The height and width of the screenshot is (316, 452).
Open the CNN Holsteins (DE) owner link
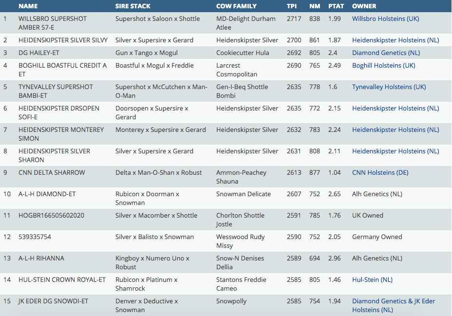[380, 172]
